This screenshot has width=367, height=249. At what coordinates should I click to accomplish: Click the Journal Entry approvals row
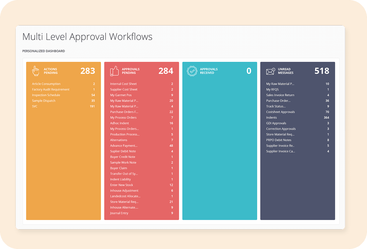(119, 213)
